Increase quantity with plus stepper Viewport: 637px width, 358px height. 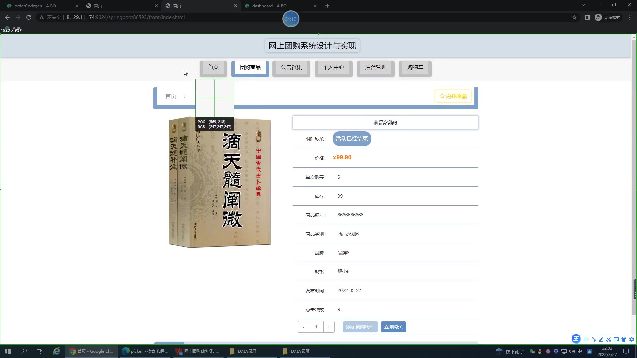329,327
